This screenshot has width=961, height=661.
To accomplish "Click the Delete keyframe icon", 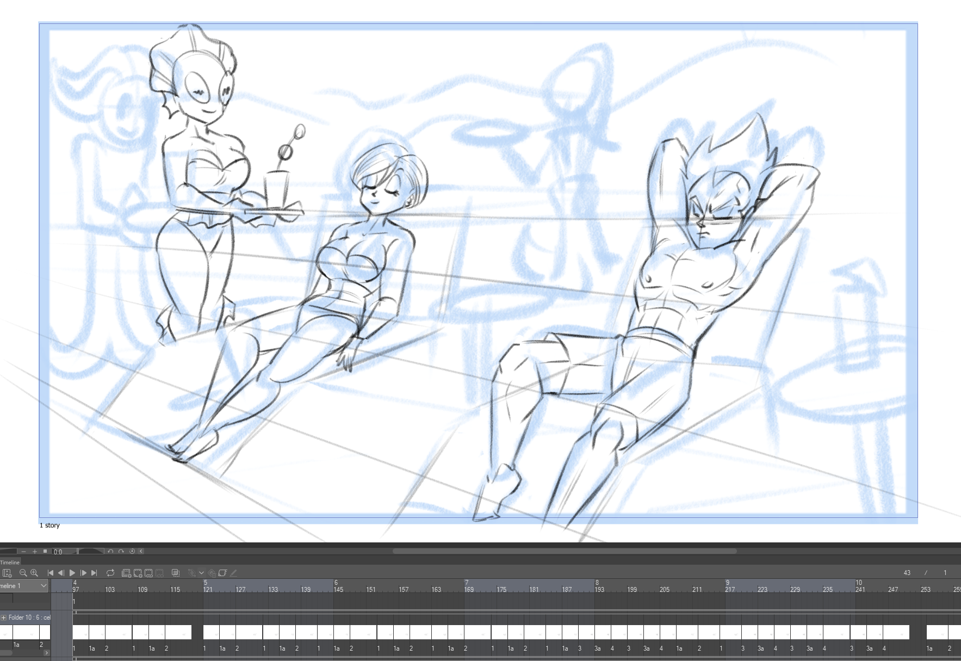I will coord(212,573).
